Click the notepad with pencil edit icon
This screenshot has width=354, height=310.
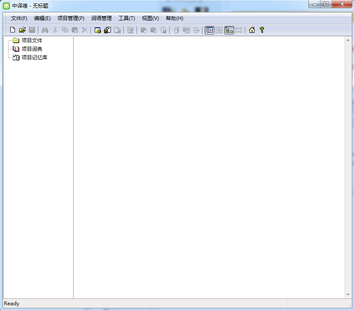point(131,30)
